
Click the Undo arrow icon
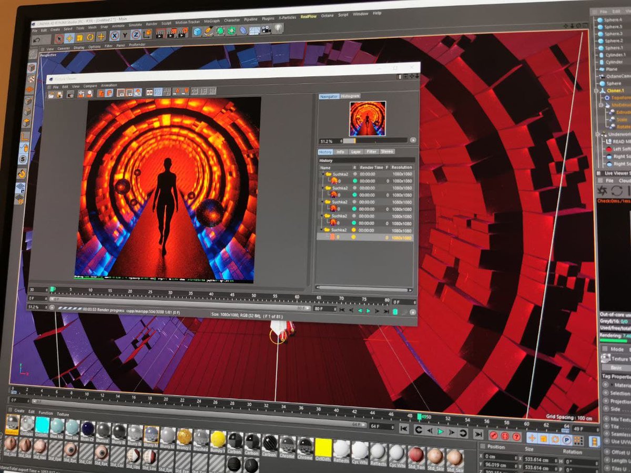37,39
